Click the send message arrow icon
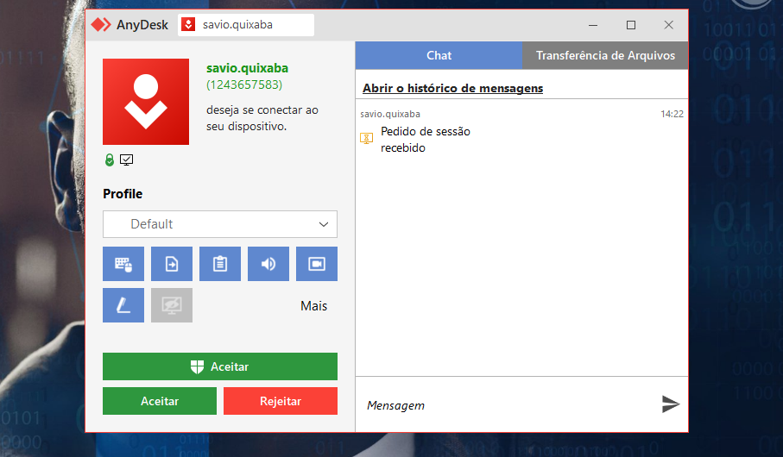 coord(670,404)
